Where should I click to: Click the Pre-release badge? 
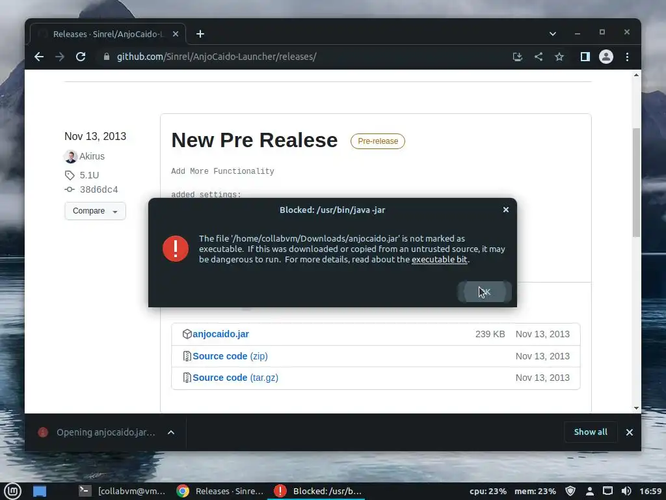(378, 141)
